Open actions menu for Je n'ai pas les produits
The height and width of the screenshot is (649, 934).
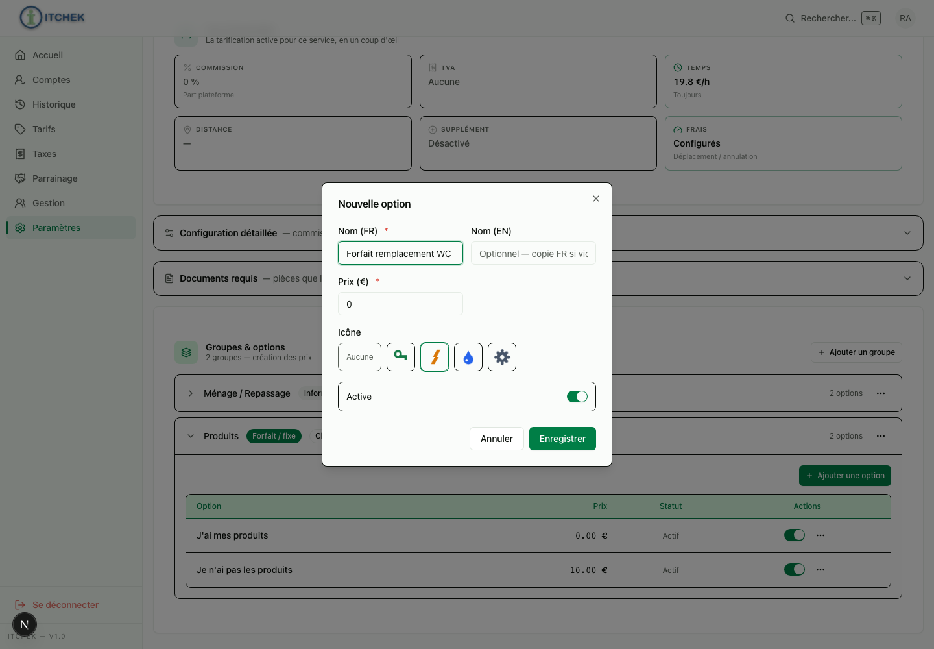(x=820, y=570)
